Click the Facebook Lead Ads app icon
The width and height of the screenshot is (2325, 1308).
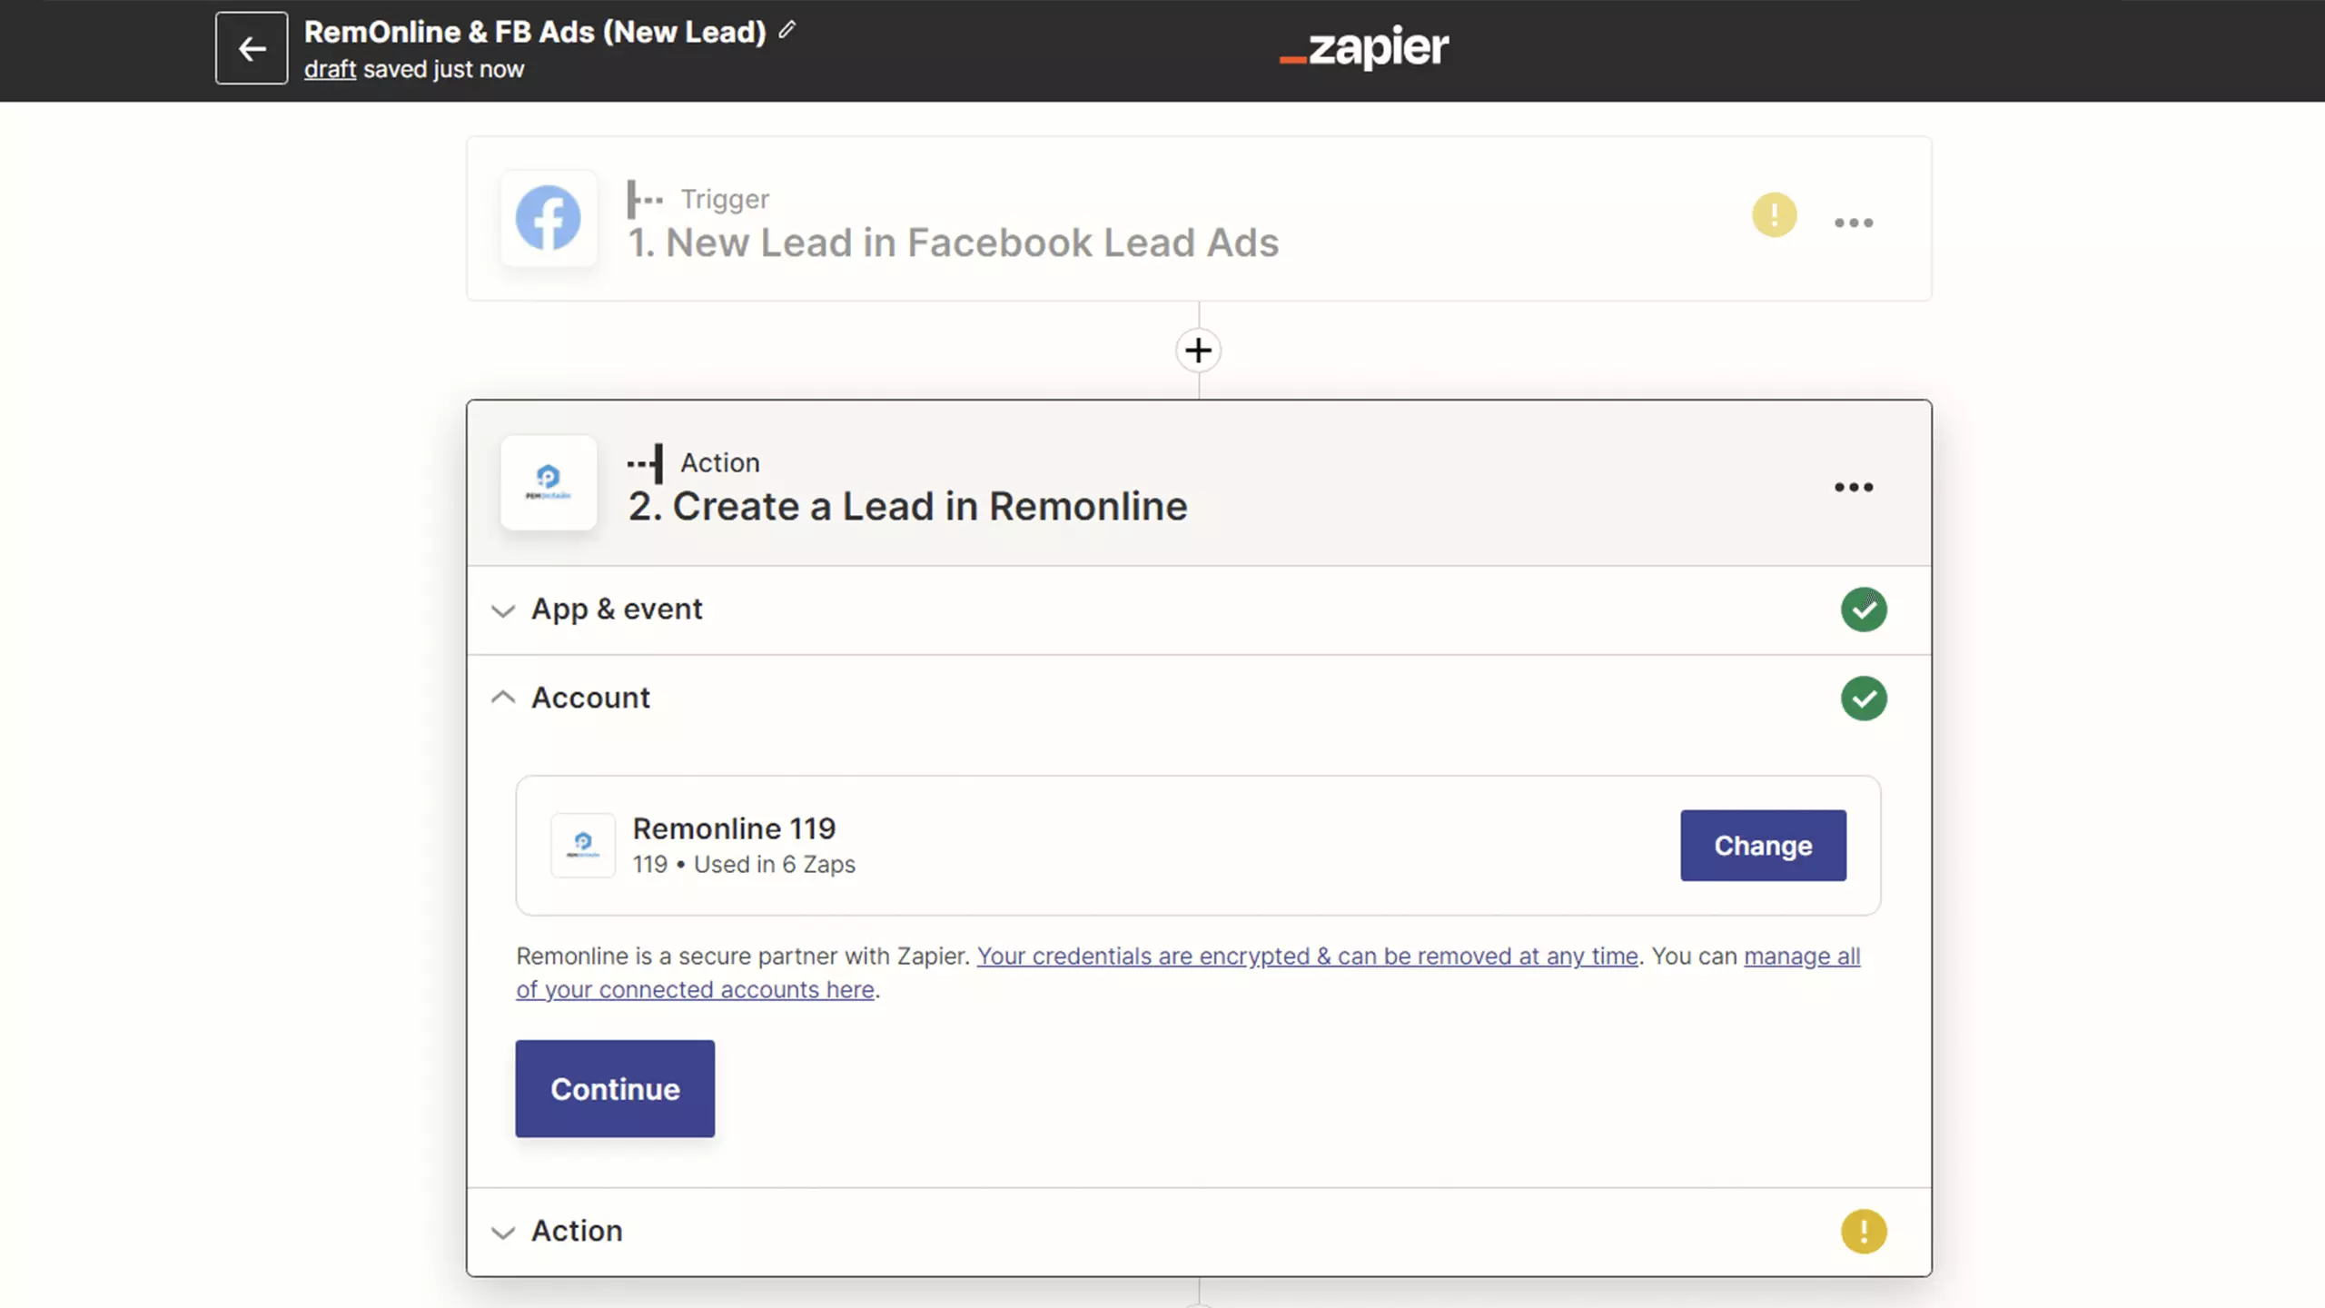tap(549, 218)
